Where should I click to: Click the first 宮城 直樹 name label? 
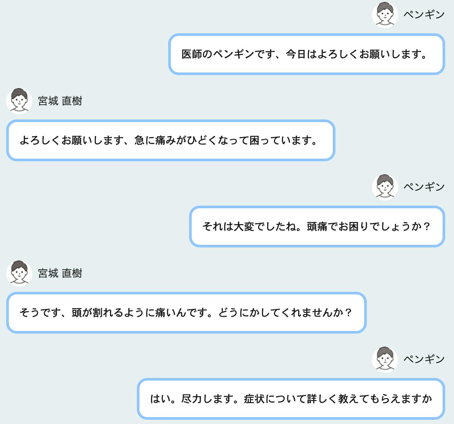pos(60,101)
